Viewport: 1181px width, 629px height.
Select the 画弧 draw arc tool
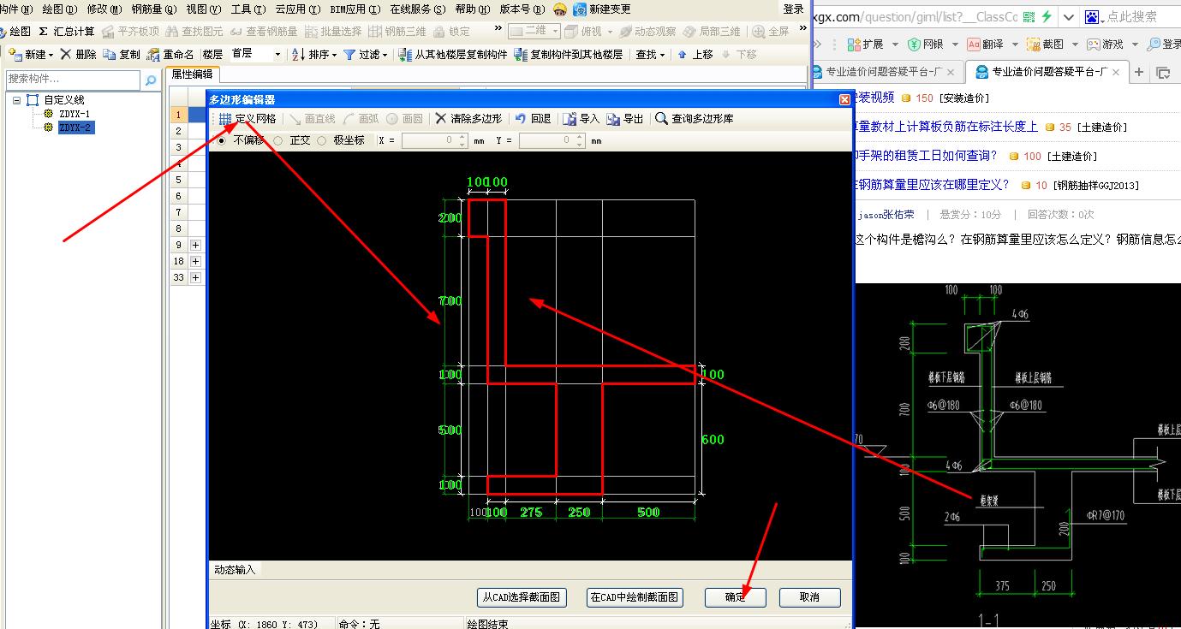[361, 119]
